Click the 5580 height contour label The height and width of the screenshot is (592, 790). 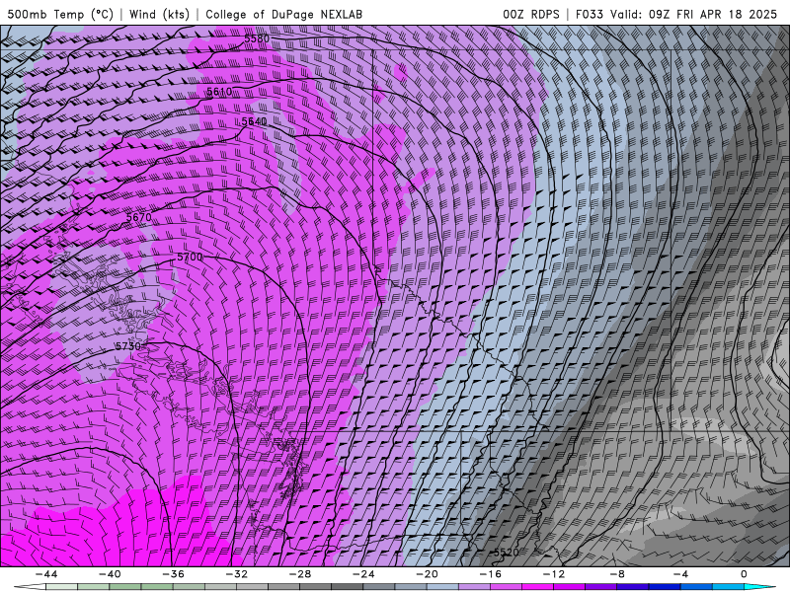click(x=257, y=38)
